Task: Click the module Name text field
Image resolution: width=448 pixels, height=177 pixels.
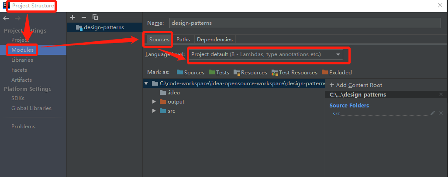Action: [x=305, y=23]
